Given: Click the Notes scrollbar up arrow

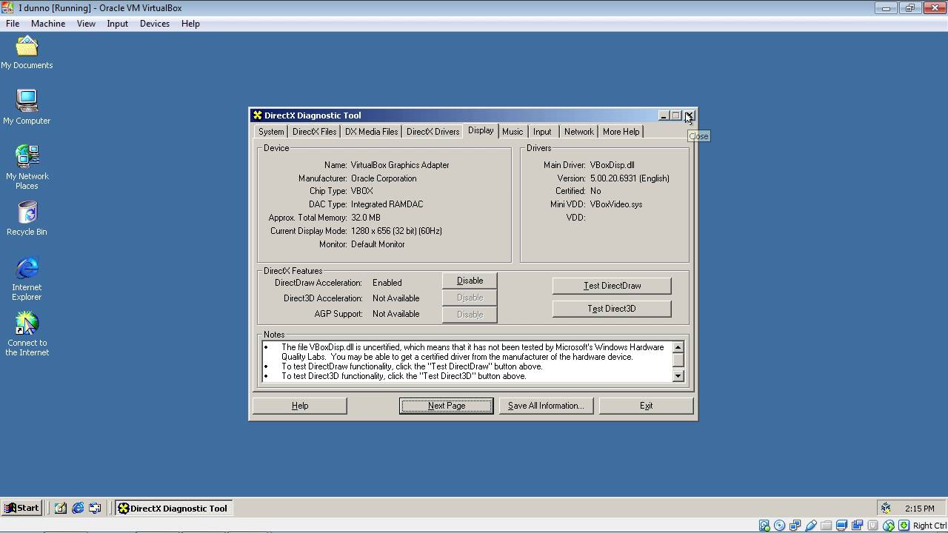Looking at the screenshot, I should (x=678, y=347).
